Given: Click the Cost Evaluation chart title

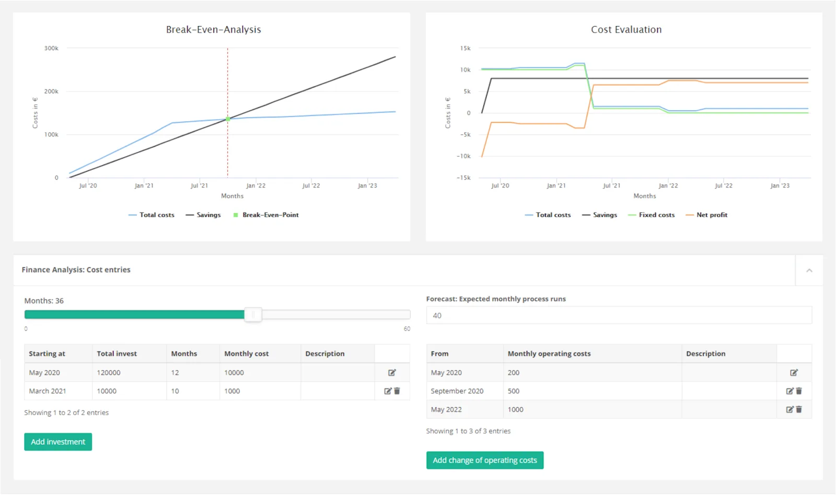Looking at the screenshot, I should (626, 30).
